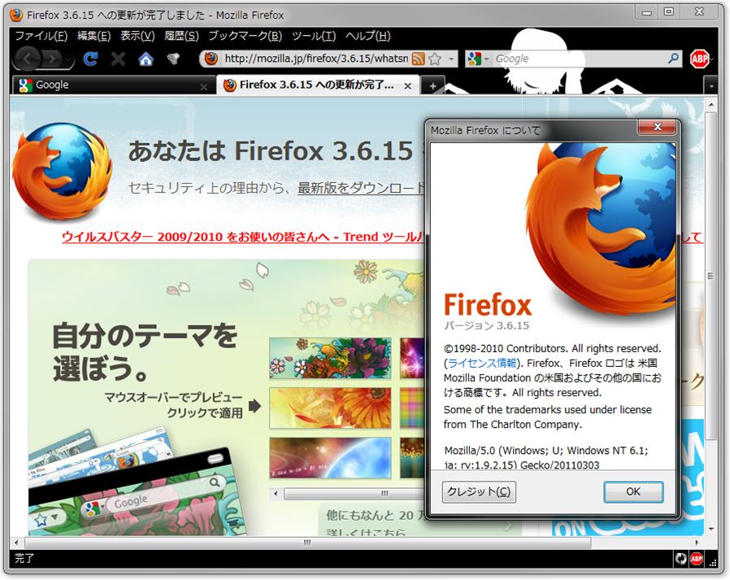Viewport: 730px width, 580px height.
Task: Click into the Google search field
Action: coord(579,59)
